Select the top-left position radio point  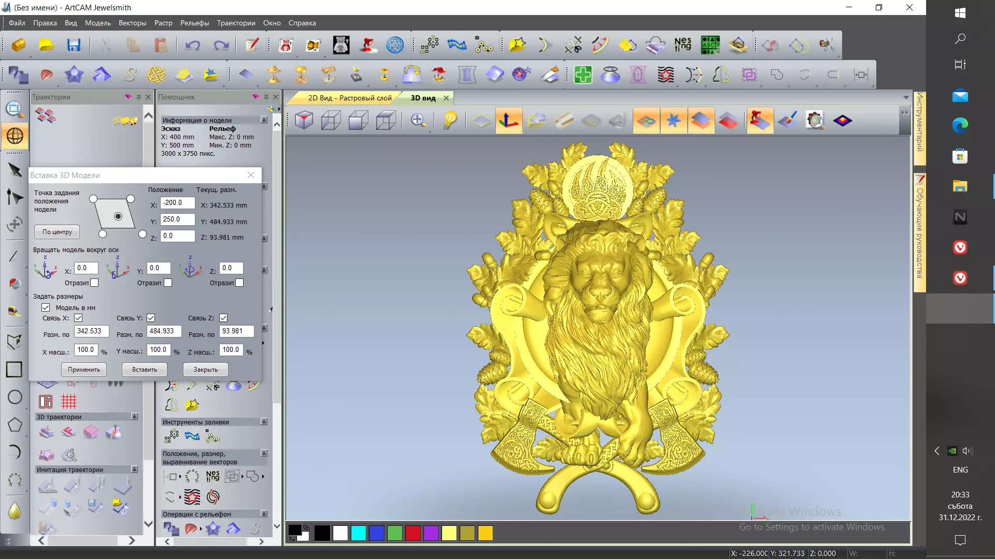[x=93, y=199]
